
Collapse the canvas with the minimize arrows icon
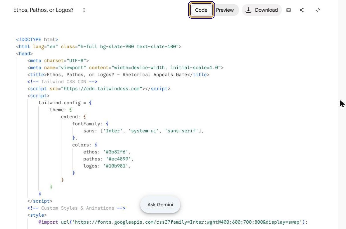coord(318,10)
